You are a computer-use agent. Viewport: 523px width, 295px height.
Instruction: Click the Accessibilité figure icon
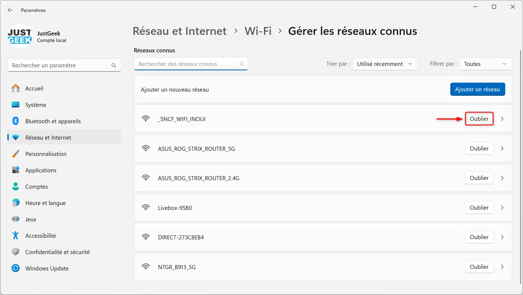click(x=16, y=236)
